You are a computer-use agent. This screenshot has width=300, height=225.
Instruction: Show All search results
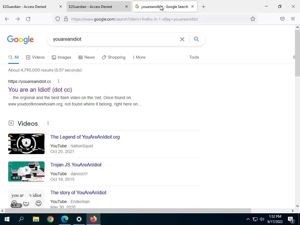13,57
